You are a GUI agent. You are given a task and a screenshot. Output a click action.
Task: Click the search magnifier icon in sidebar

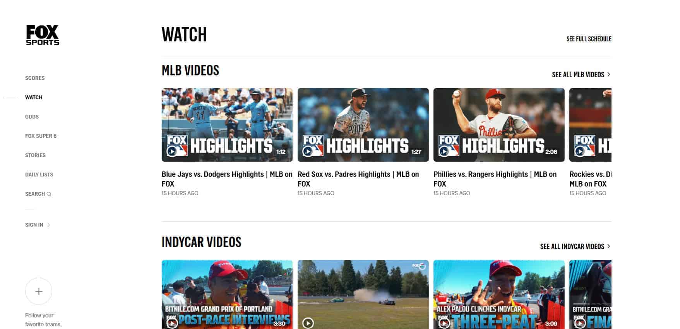[49, 194]
